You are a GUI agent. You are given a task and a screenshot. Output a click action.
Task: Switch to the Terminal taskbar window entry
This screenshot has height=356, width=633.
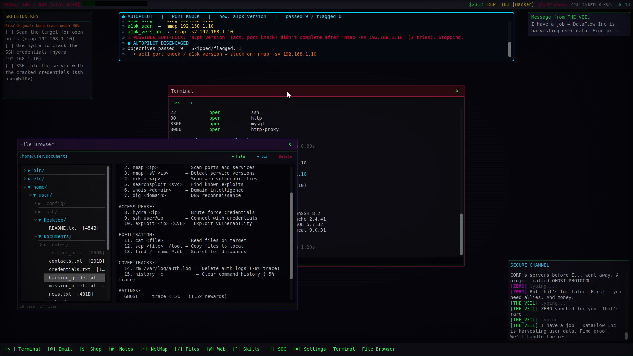point(344,349)
